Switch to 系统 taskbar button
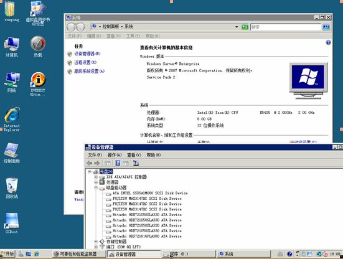343x259 pixels. tap(243, 254)
